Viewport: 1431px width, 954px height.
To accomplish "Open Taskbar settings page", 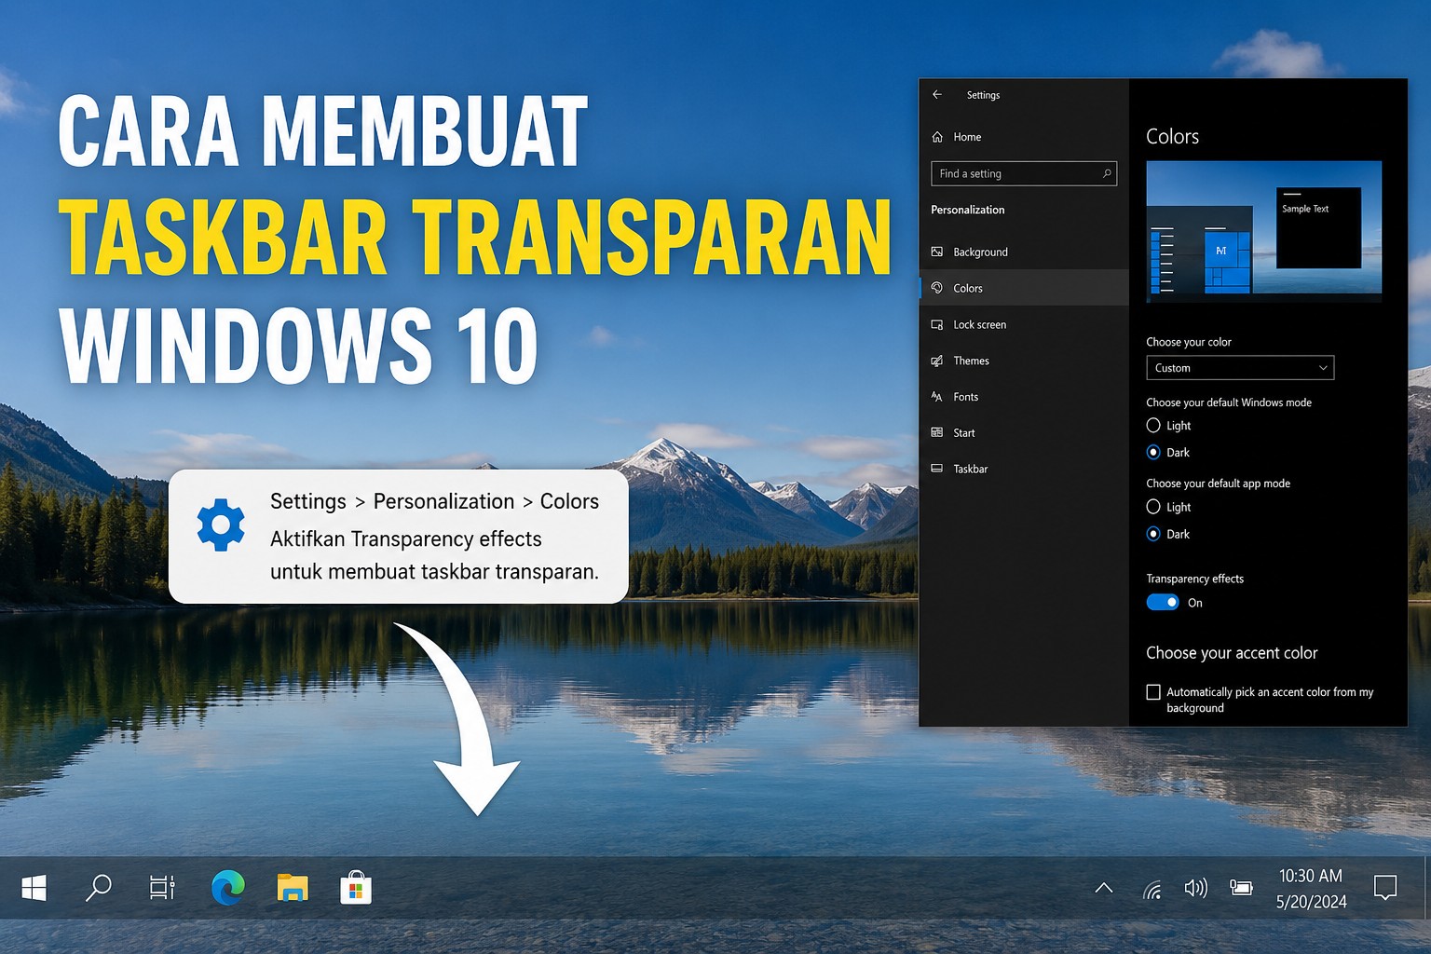I will click(1024, 469).
